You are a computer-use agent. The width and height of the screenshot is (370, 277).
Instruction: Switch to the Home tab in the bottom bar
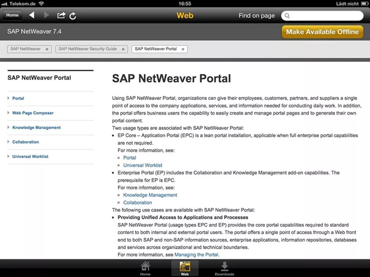[x=145, y=268]
